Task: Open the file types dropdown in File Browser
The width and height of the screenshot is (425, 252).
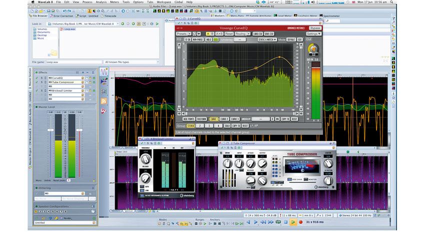Action: click(x=131, y=62)
